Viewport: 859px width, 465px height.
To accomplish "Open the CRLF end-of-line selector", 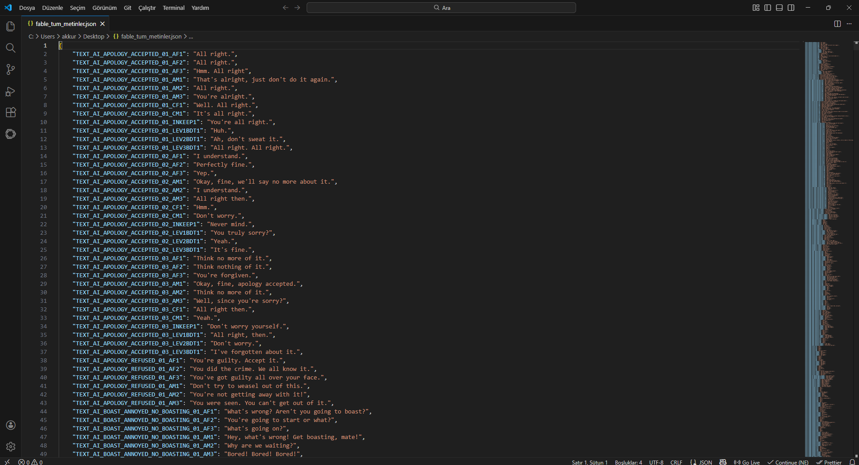I will 676,462.
